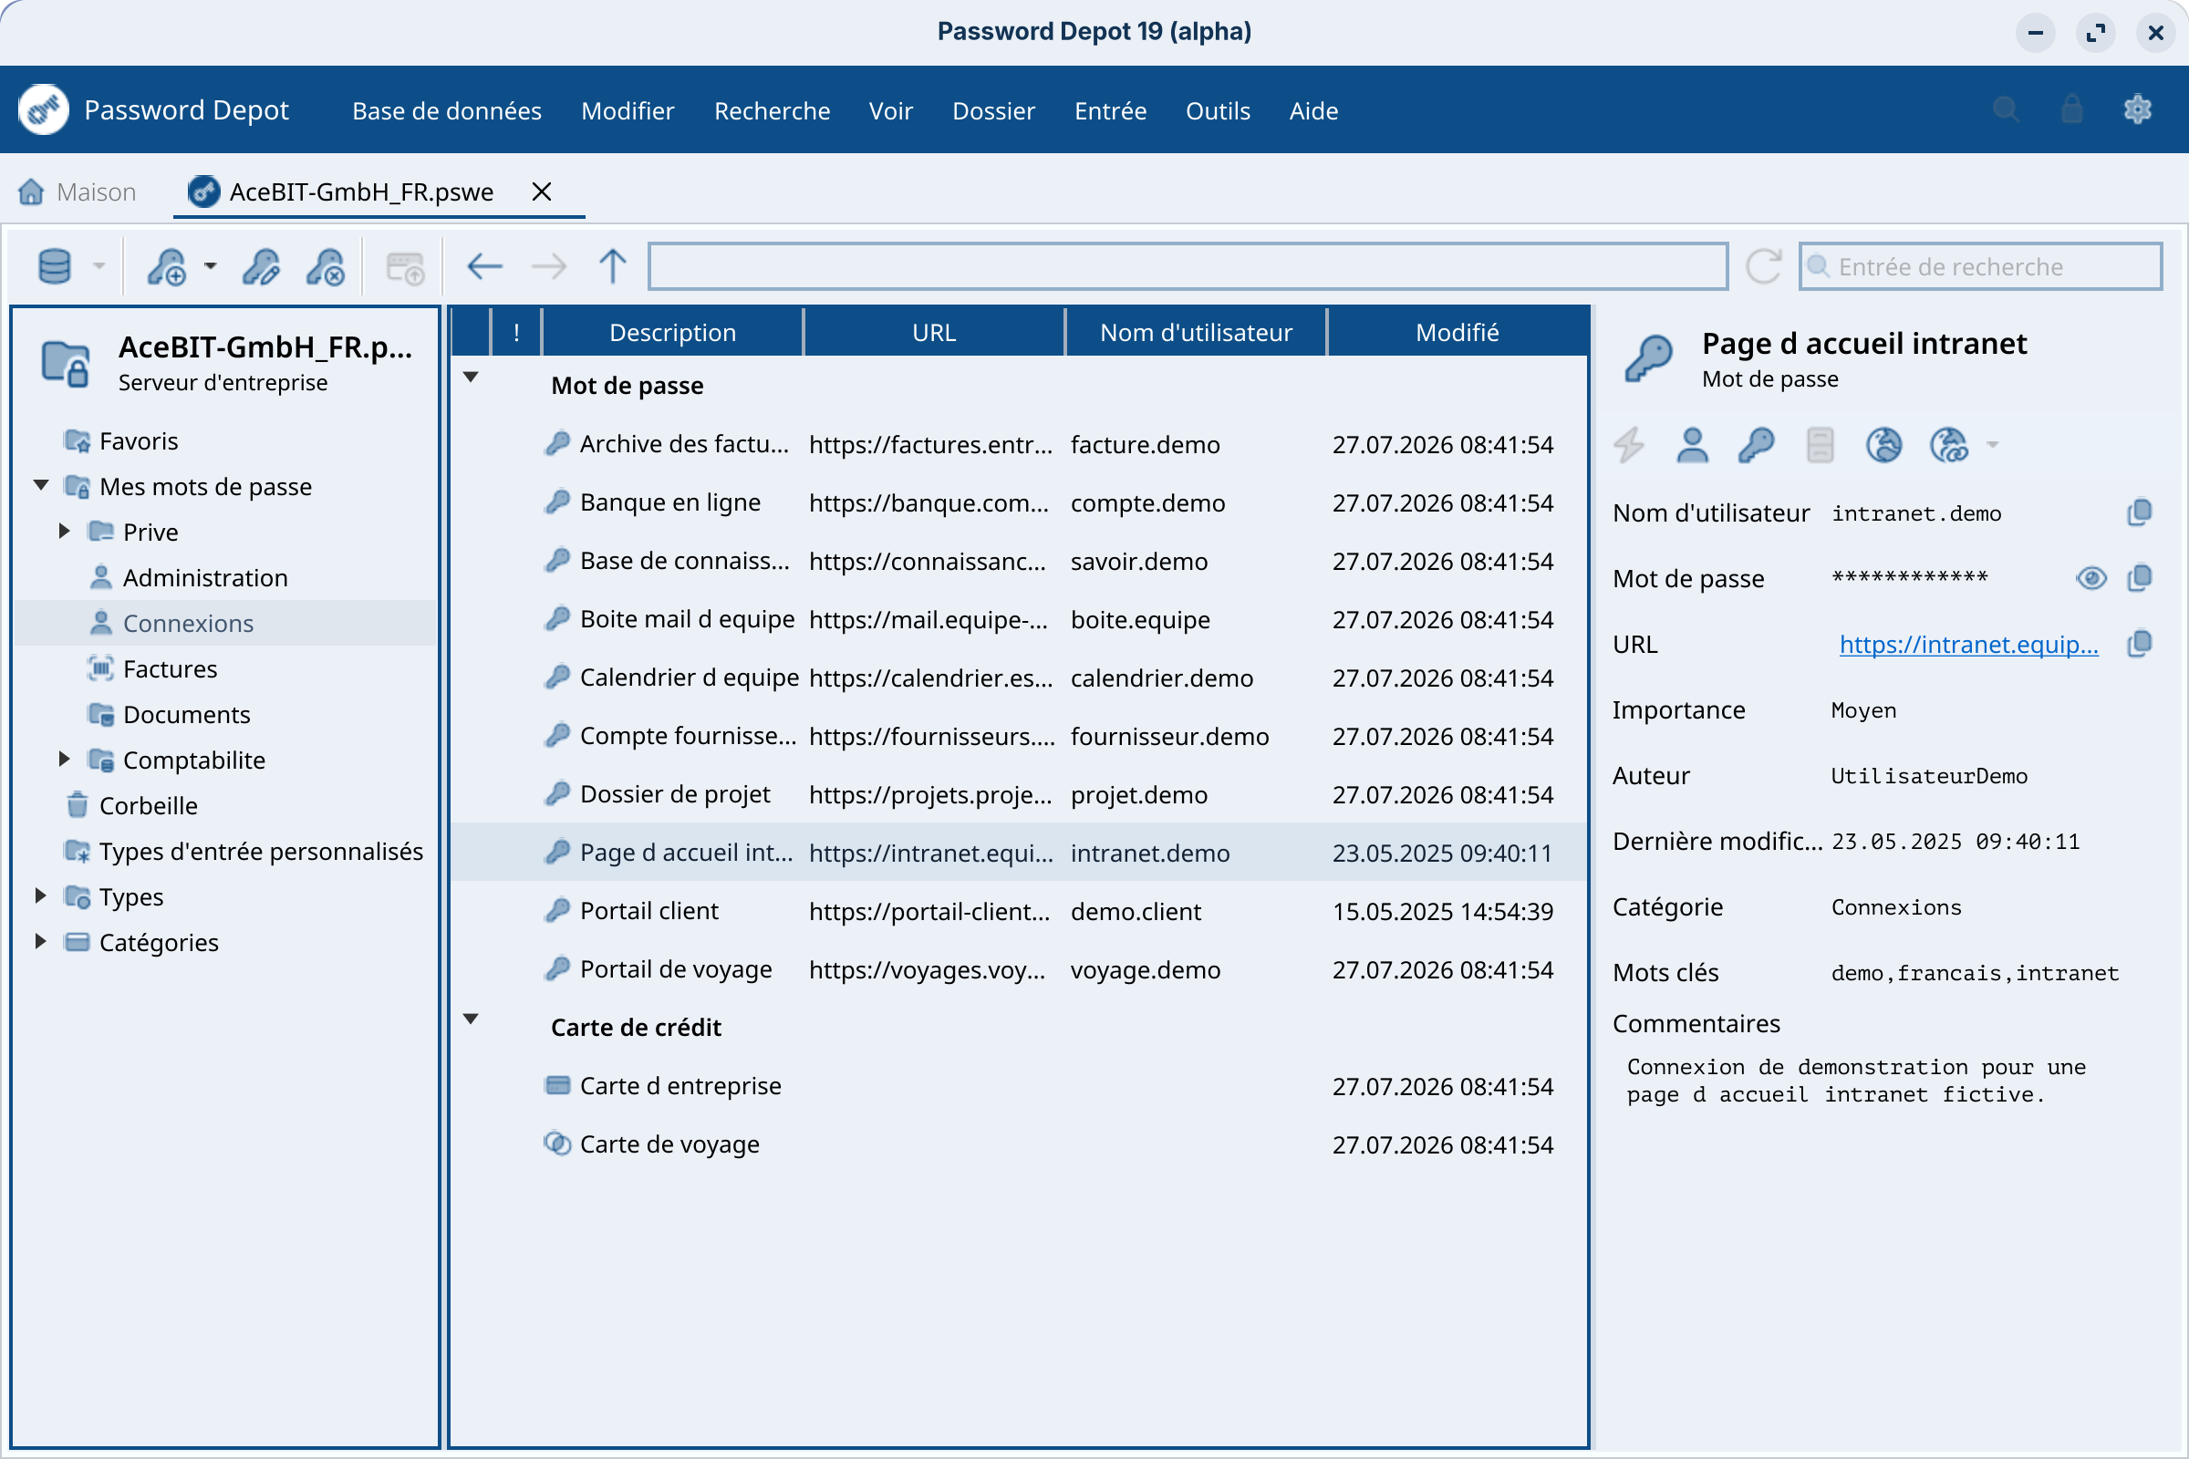The width and height of the screenshot is (2189, 1459).
Task: Click the open URL window toolbar icon
Action: point(405,267)
